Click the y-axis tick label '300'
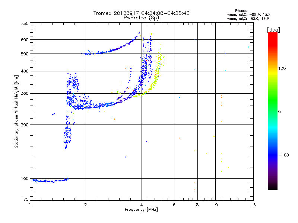Image resolution: width=298 pixels, height=223 pixels. click(25, 93)
